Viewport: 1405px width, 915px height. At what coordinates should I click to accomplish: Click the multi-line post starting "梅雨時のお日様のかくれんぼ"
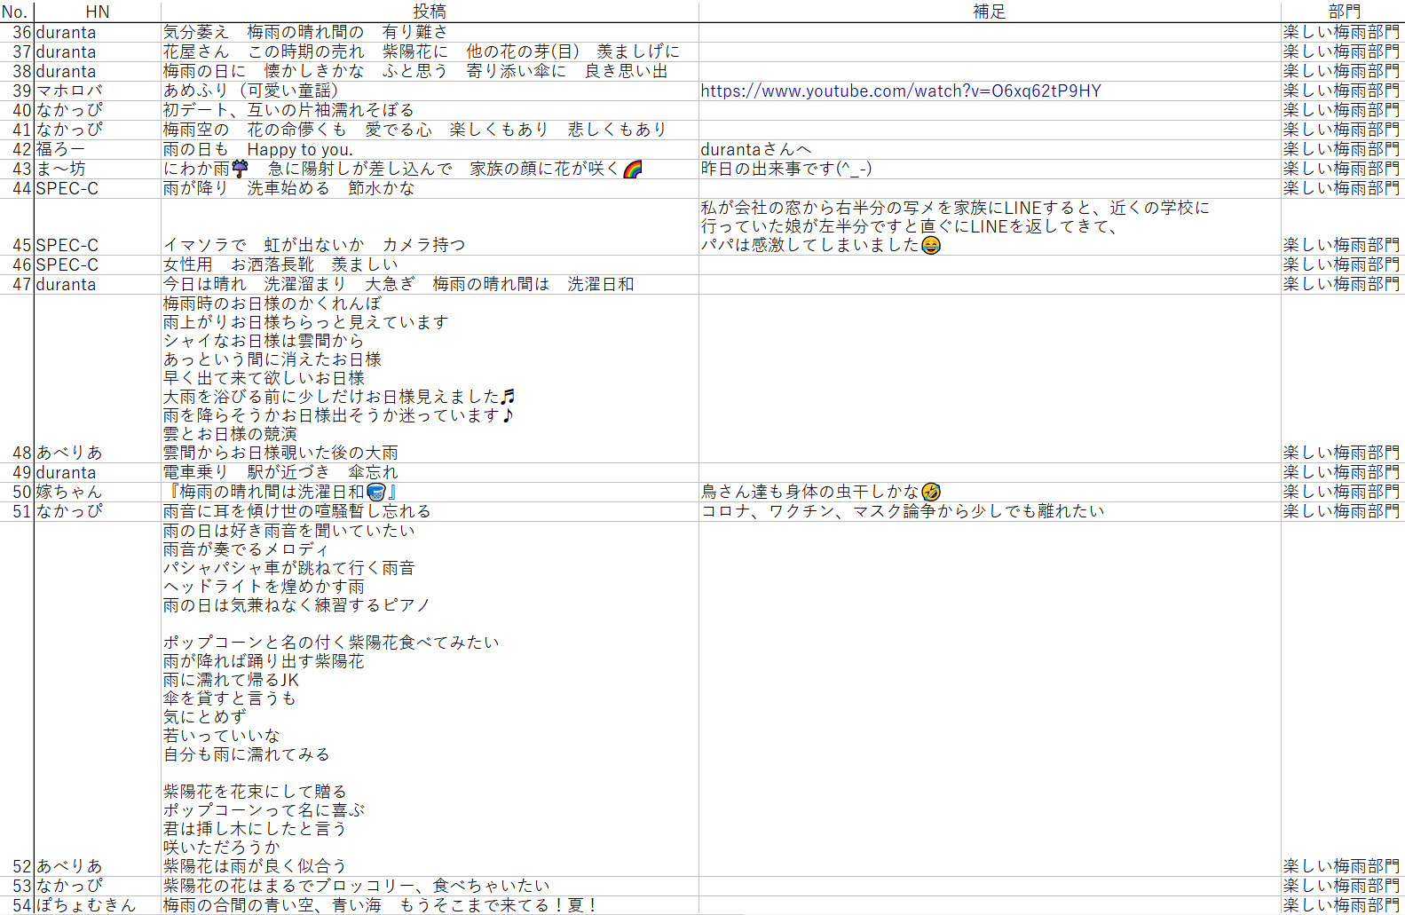pos(339,378)
